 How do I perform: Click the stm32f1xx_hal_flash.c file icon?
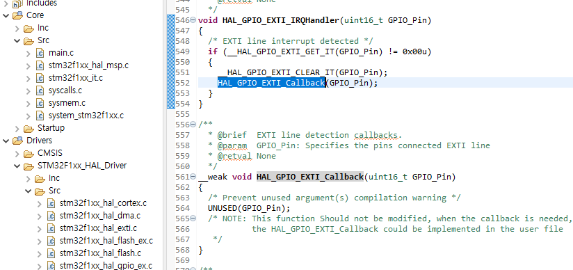tap(51, 253)
